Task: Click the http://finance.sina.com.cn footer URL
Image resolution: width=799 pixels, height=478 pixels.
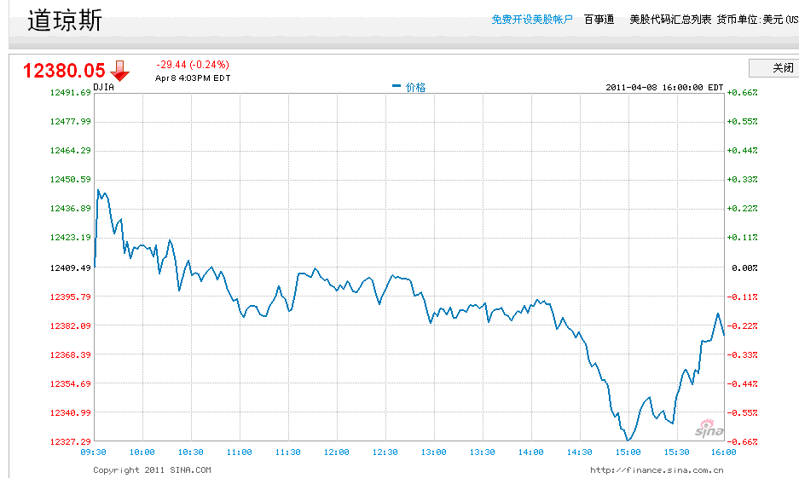Action: (x=657, y=469)
